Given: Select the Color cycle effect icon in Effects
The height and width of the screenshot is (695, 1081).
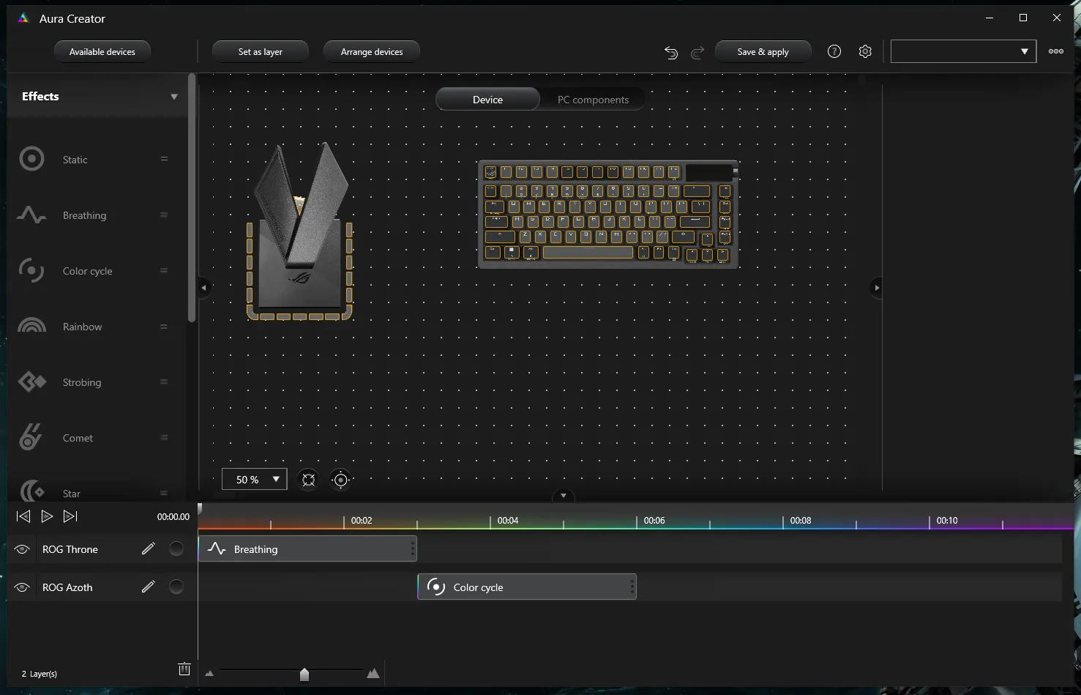Looking at the screenshot, I should pos(31,270).
